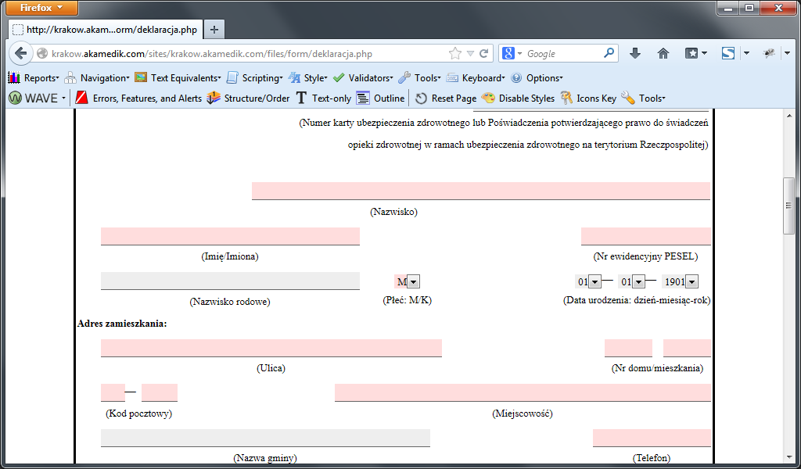The width and height of the screenshot is (801, 469).
Task: Reload the page using refresh icon
Action: tap(483, 53)
